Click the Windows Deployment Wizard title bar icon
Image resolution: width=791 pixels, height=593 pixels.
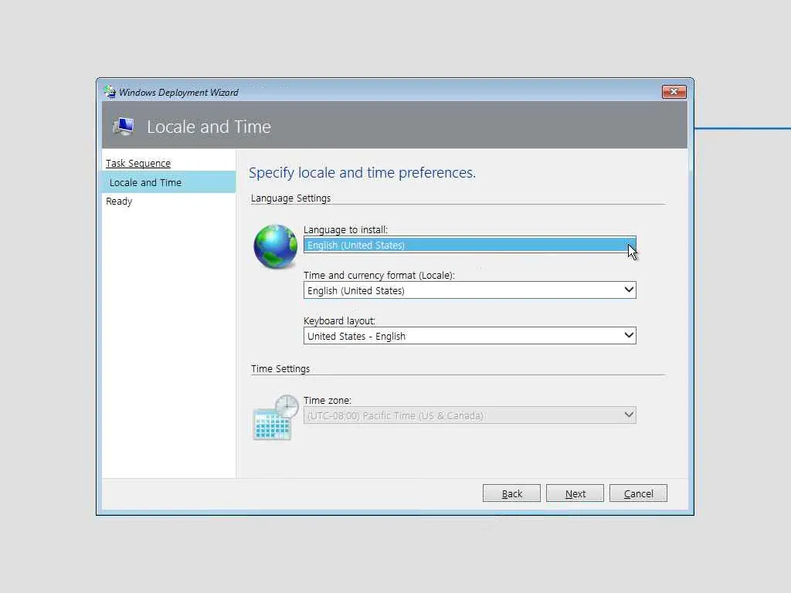[110, 92]
